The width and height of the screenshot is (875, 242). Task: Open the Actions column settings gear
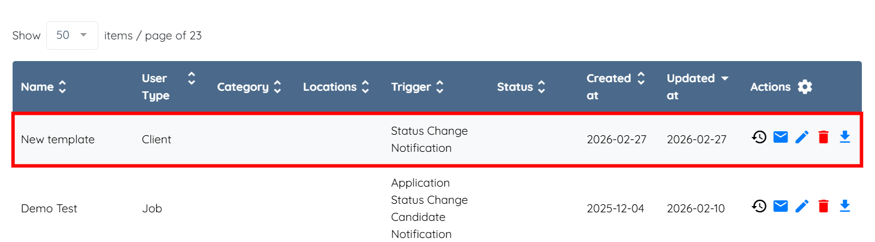point(805,87)
